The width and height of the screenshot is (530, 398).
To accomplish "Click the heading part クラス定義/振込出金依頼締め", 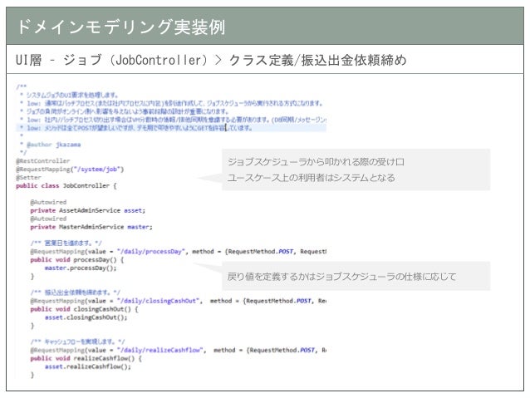I will pos(317,60).
